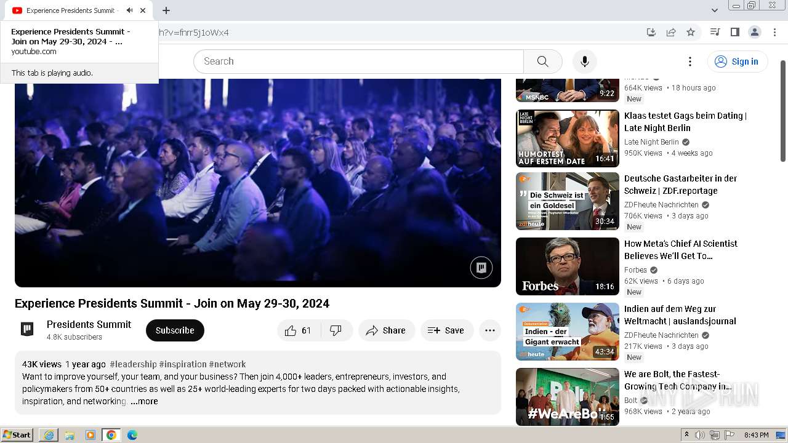This screenshot has width=788, height=443.
Task: Click the 8:43 PM clock
Action: pyautogui.click(x=756, y=435)
